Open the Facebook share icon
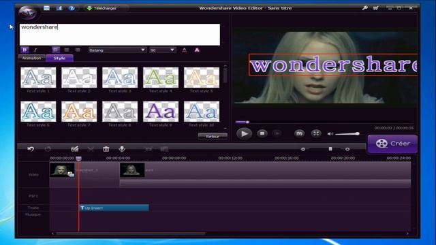The image size is (436, 245). click(x=59, y=8)
